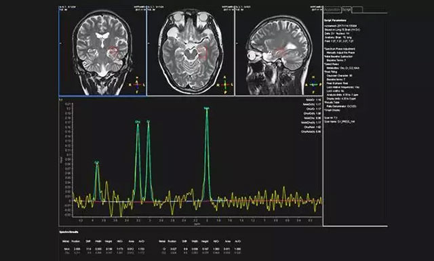This screenshot has width=434, height=261.
Task: Open the blank third tab beside Script
Action: coord(357,9)
